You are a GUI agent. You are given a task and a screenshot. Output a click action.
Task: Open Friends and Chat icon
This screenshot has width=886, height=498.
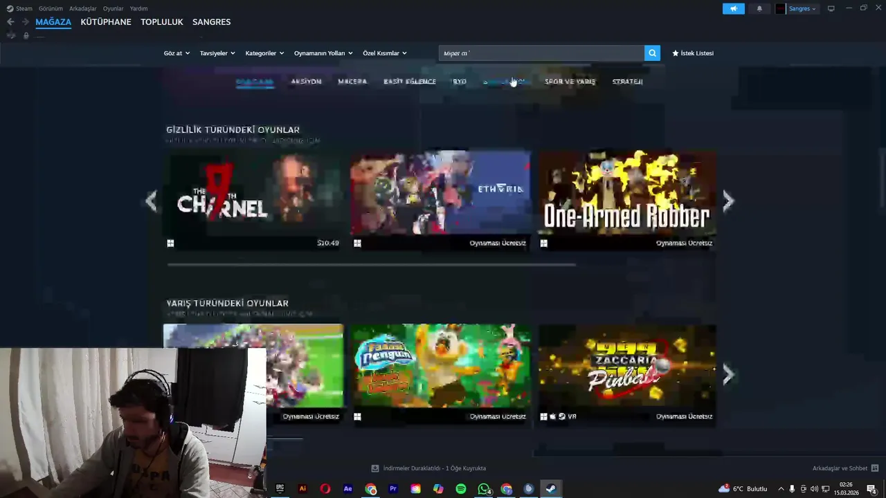point(875,468)
